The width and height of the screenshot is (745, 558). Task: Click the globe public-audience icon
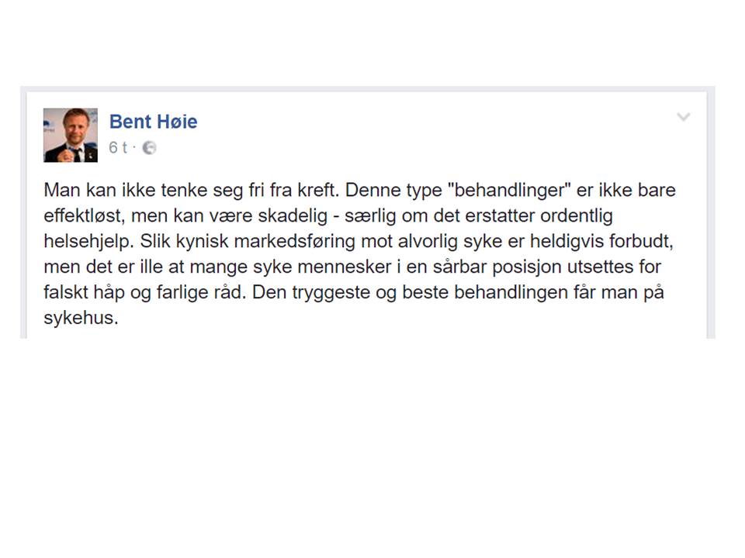pyautogui.click(x=150, y=148)
